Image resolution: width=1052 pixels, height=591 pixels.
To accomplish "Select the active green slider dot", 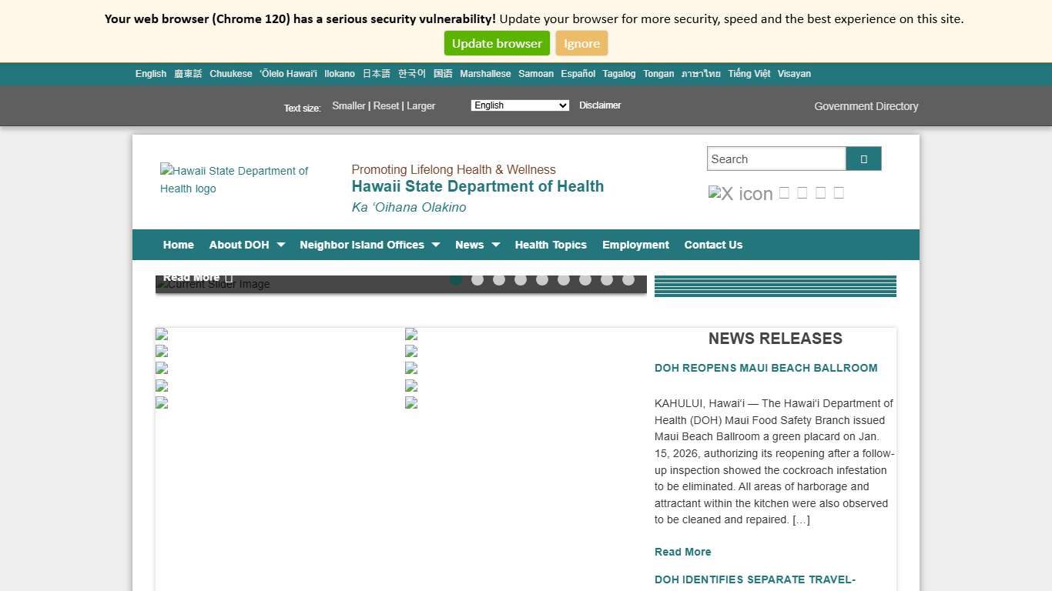I will 456,279.
